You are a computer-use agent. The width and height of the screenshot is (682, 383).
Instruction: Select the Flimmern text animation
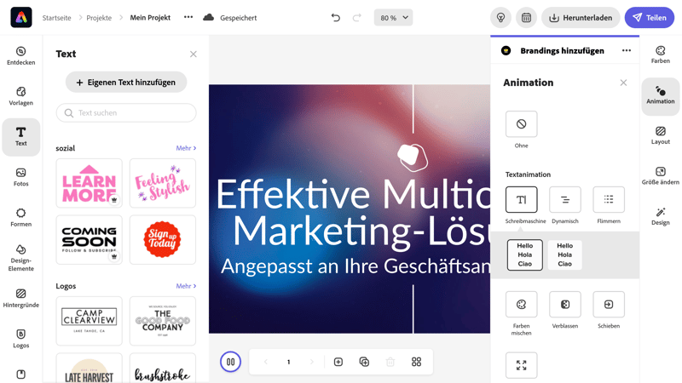click(609, 200)
